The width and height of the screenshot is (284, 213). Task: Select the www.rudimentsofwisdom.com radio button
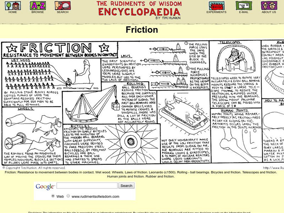[x=67, y=196]
